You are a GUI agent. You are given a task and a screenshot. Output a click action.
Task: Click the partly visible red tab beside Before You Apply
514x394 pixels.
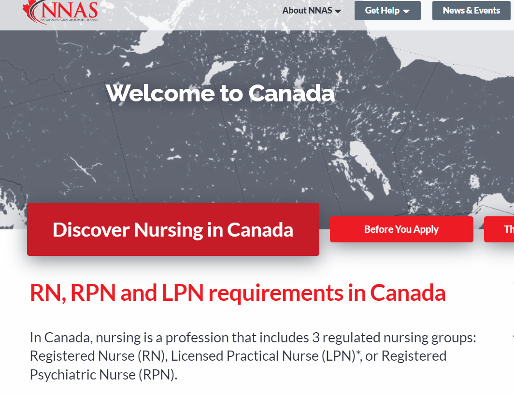click(499, 229)
